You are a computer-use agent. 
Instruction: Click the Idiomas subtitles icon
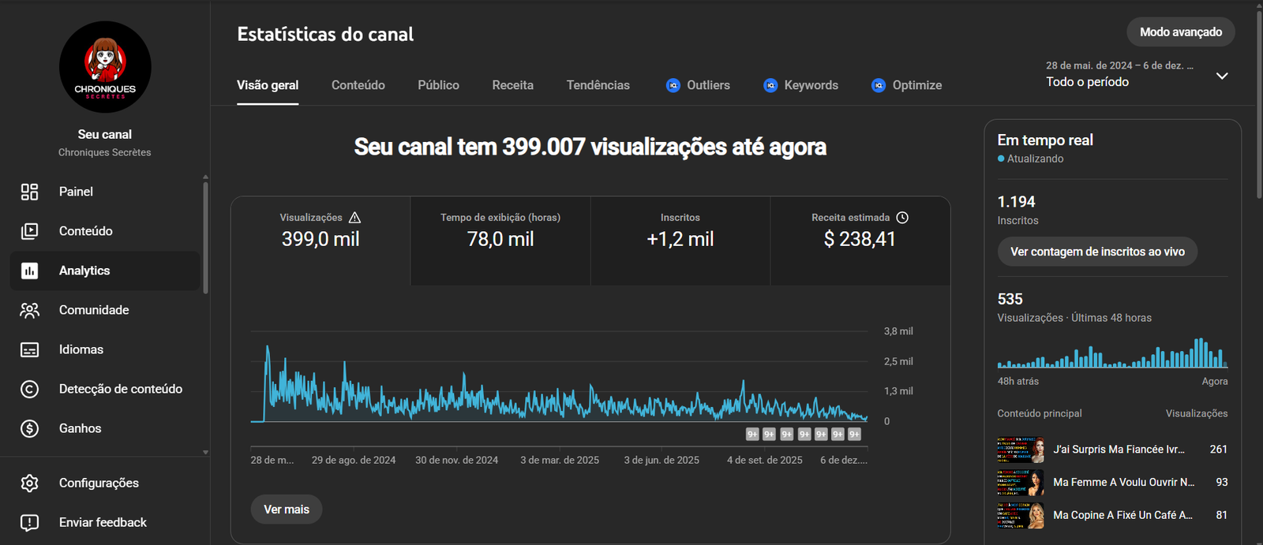[x=29, y=349]
